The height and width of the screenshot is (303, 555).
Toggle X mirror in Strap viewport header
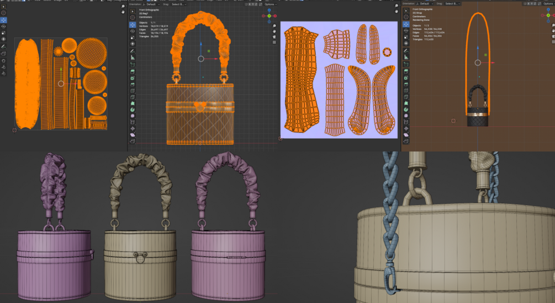tap(528, 3)
